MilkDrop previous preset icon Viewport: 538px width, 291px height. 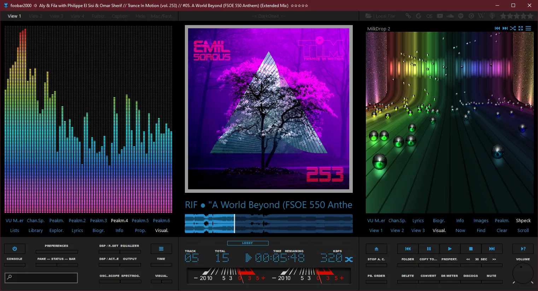pyautogui.click(x=497, y=28)
